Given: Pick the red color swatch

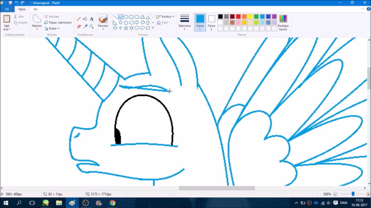Looking at the screenshot, I should (238, 17).
